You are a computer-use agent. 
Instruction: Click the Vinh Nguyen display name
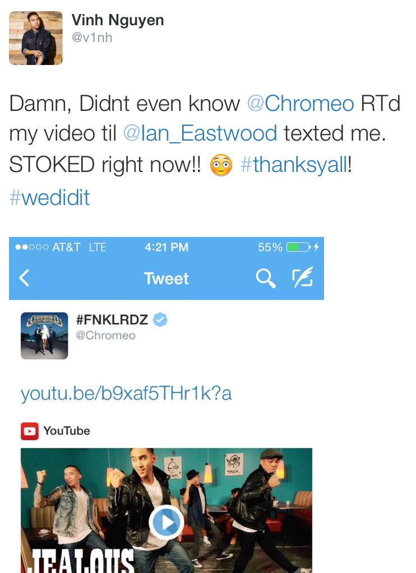pos(118,20)
